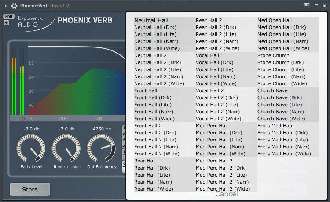Select the Front Hall preset
The height and width of the screenshot is (202, 330).
pyautogui.click(x=146, y=90)
